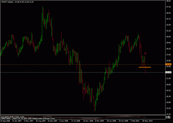Click the 16.80 price scale value
Image resolution: width=173 pixels, height=123 pixels.
[169, 102]
